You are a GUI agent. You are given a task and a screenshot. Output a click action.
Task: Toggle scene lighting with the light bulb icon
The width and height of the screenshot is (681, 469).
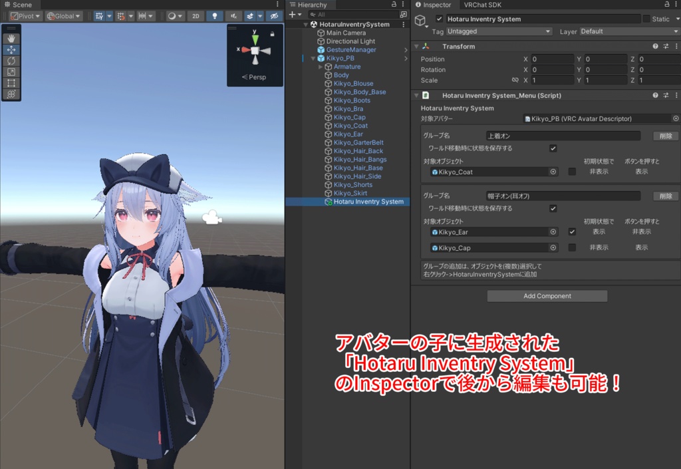pyautogui.click(x=214, y=16)
